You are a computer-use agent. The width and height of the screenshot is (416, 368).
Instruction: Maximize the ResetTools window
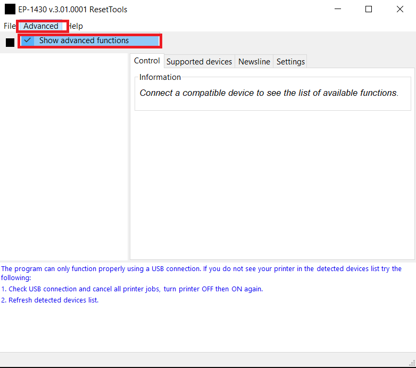click(369, 9)
